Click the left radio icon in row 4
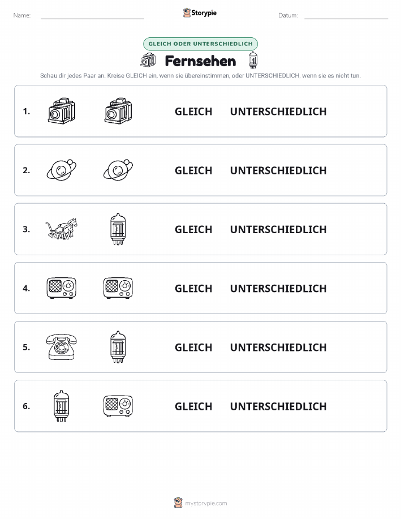This screenshot has height=519, width=401. point(62,288)
